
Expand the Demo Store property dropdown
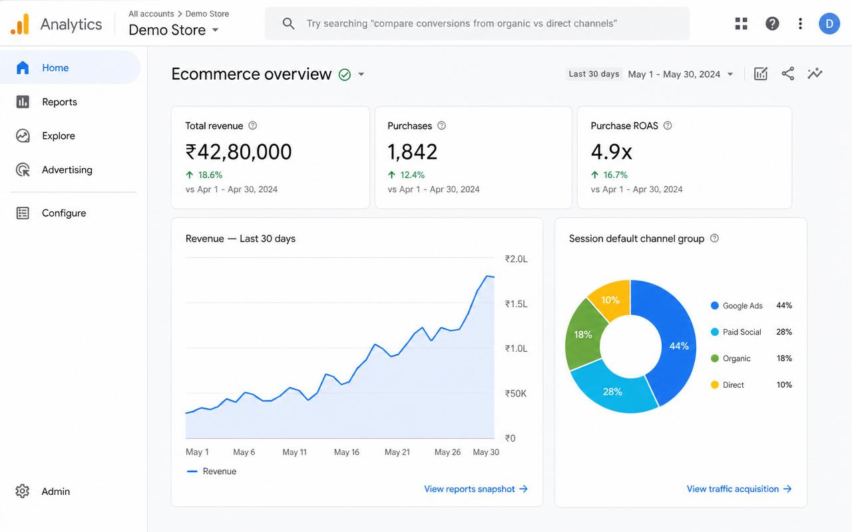215,31
